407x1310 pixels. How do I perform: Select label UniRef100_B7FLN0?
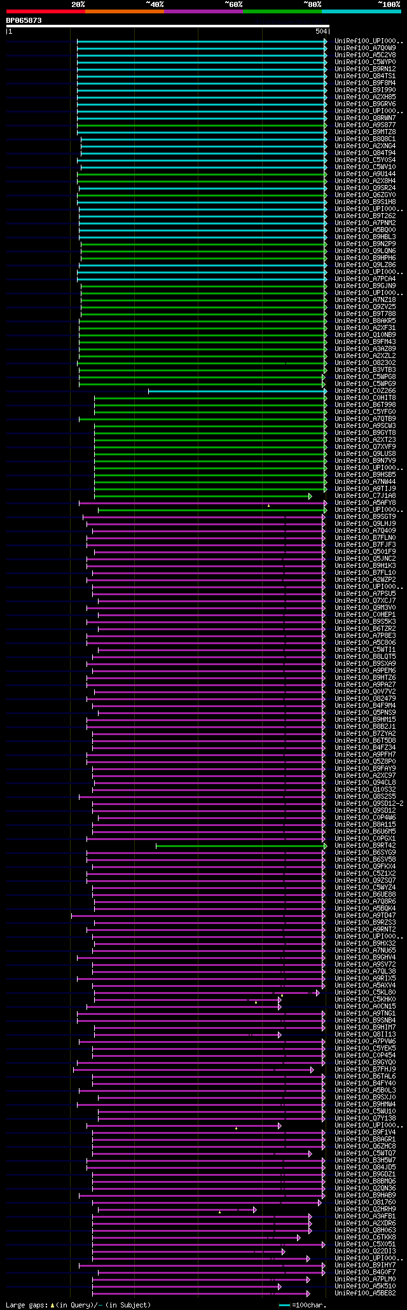tap(365, 537)
